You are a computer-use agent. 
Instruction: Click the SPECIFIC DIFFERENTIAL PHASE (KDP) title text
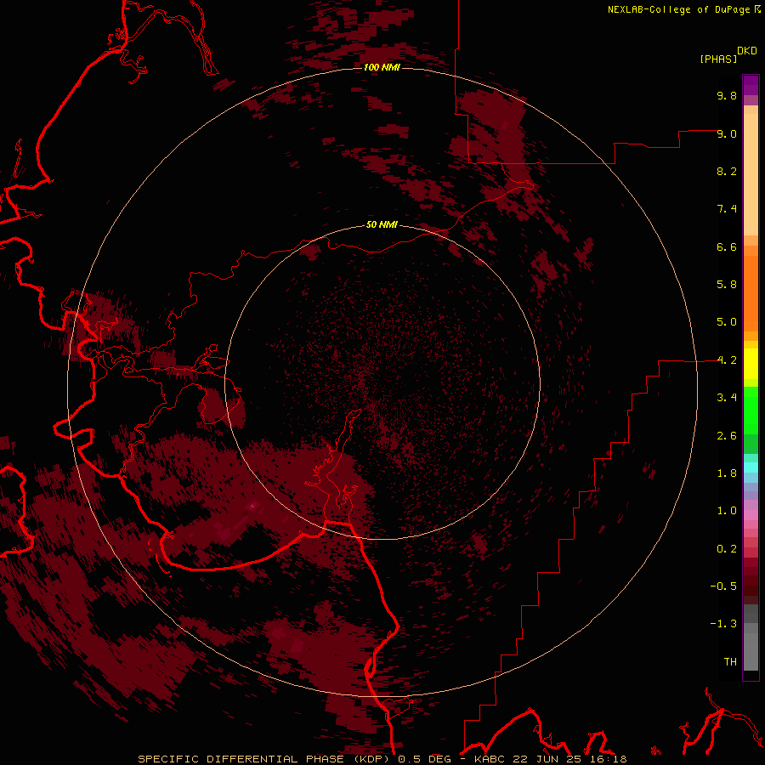(265, 759)
